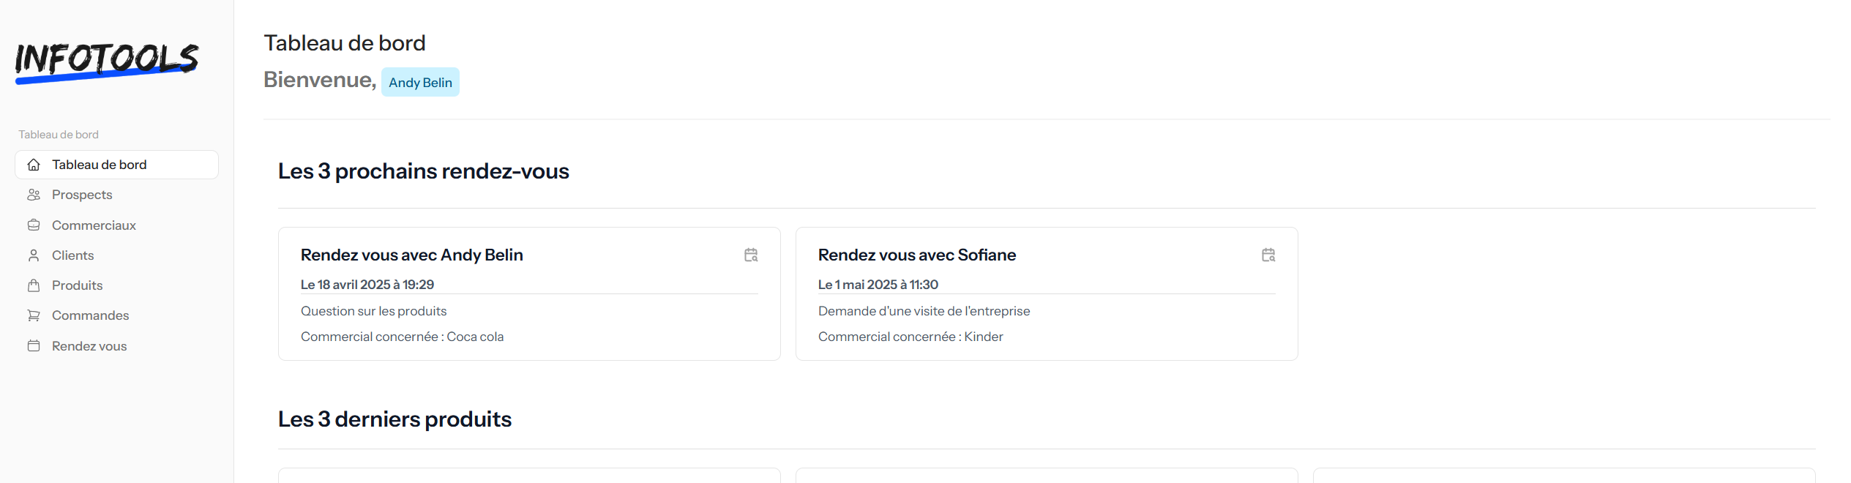
Task: Open calendar icon on Sofiane appointment card
Action: (x=1268, y=255)
